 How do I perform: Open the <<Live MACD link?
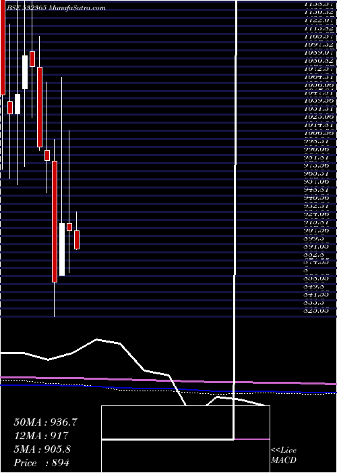284,455
